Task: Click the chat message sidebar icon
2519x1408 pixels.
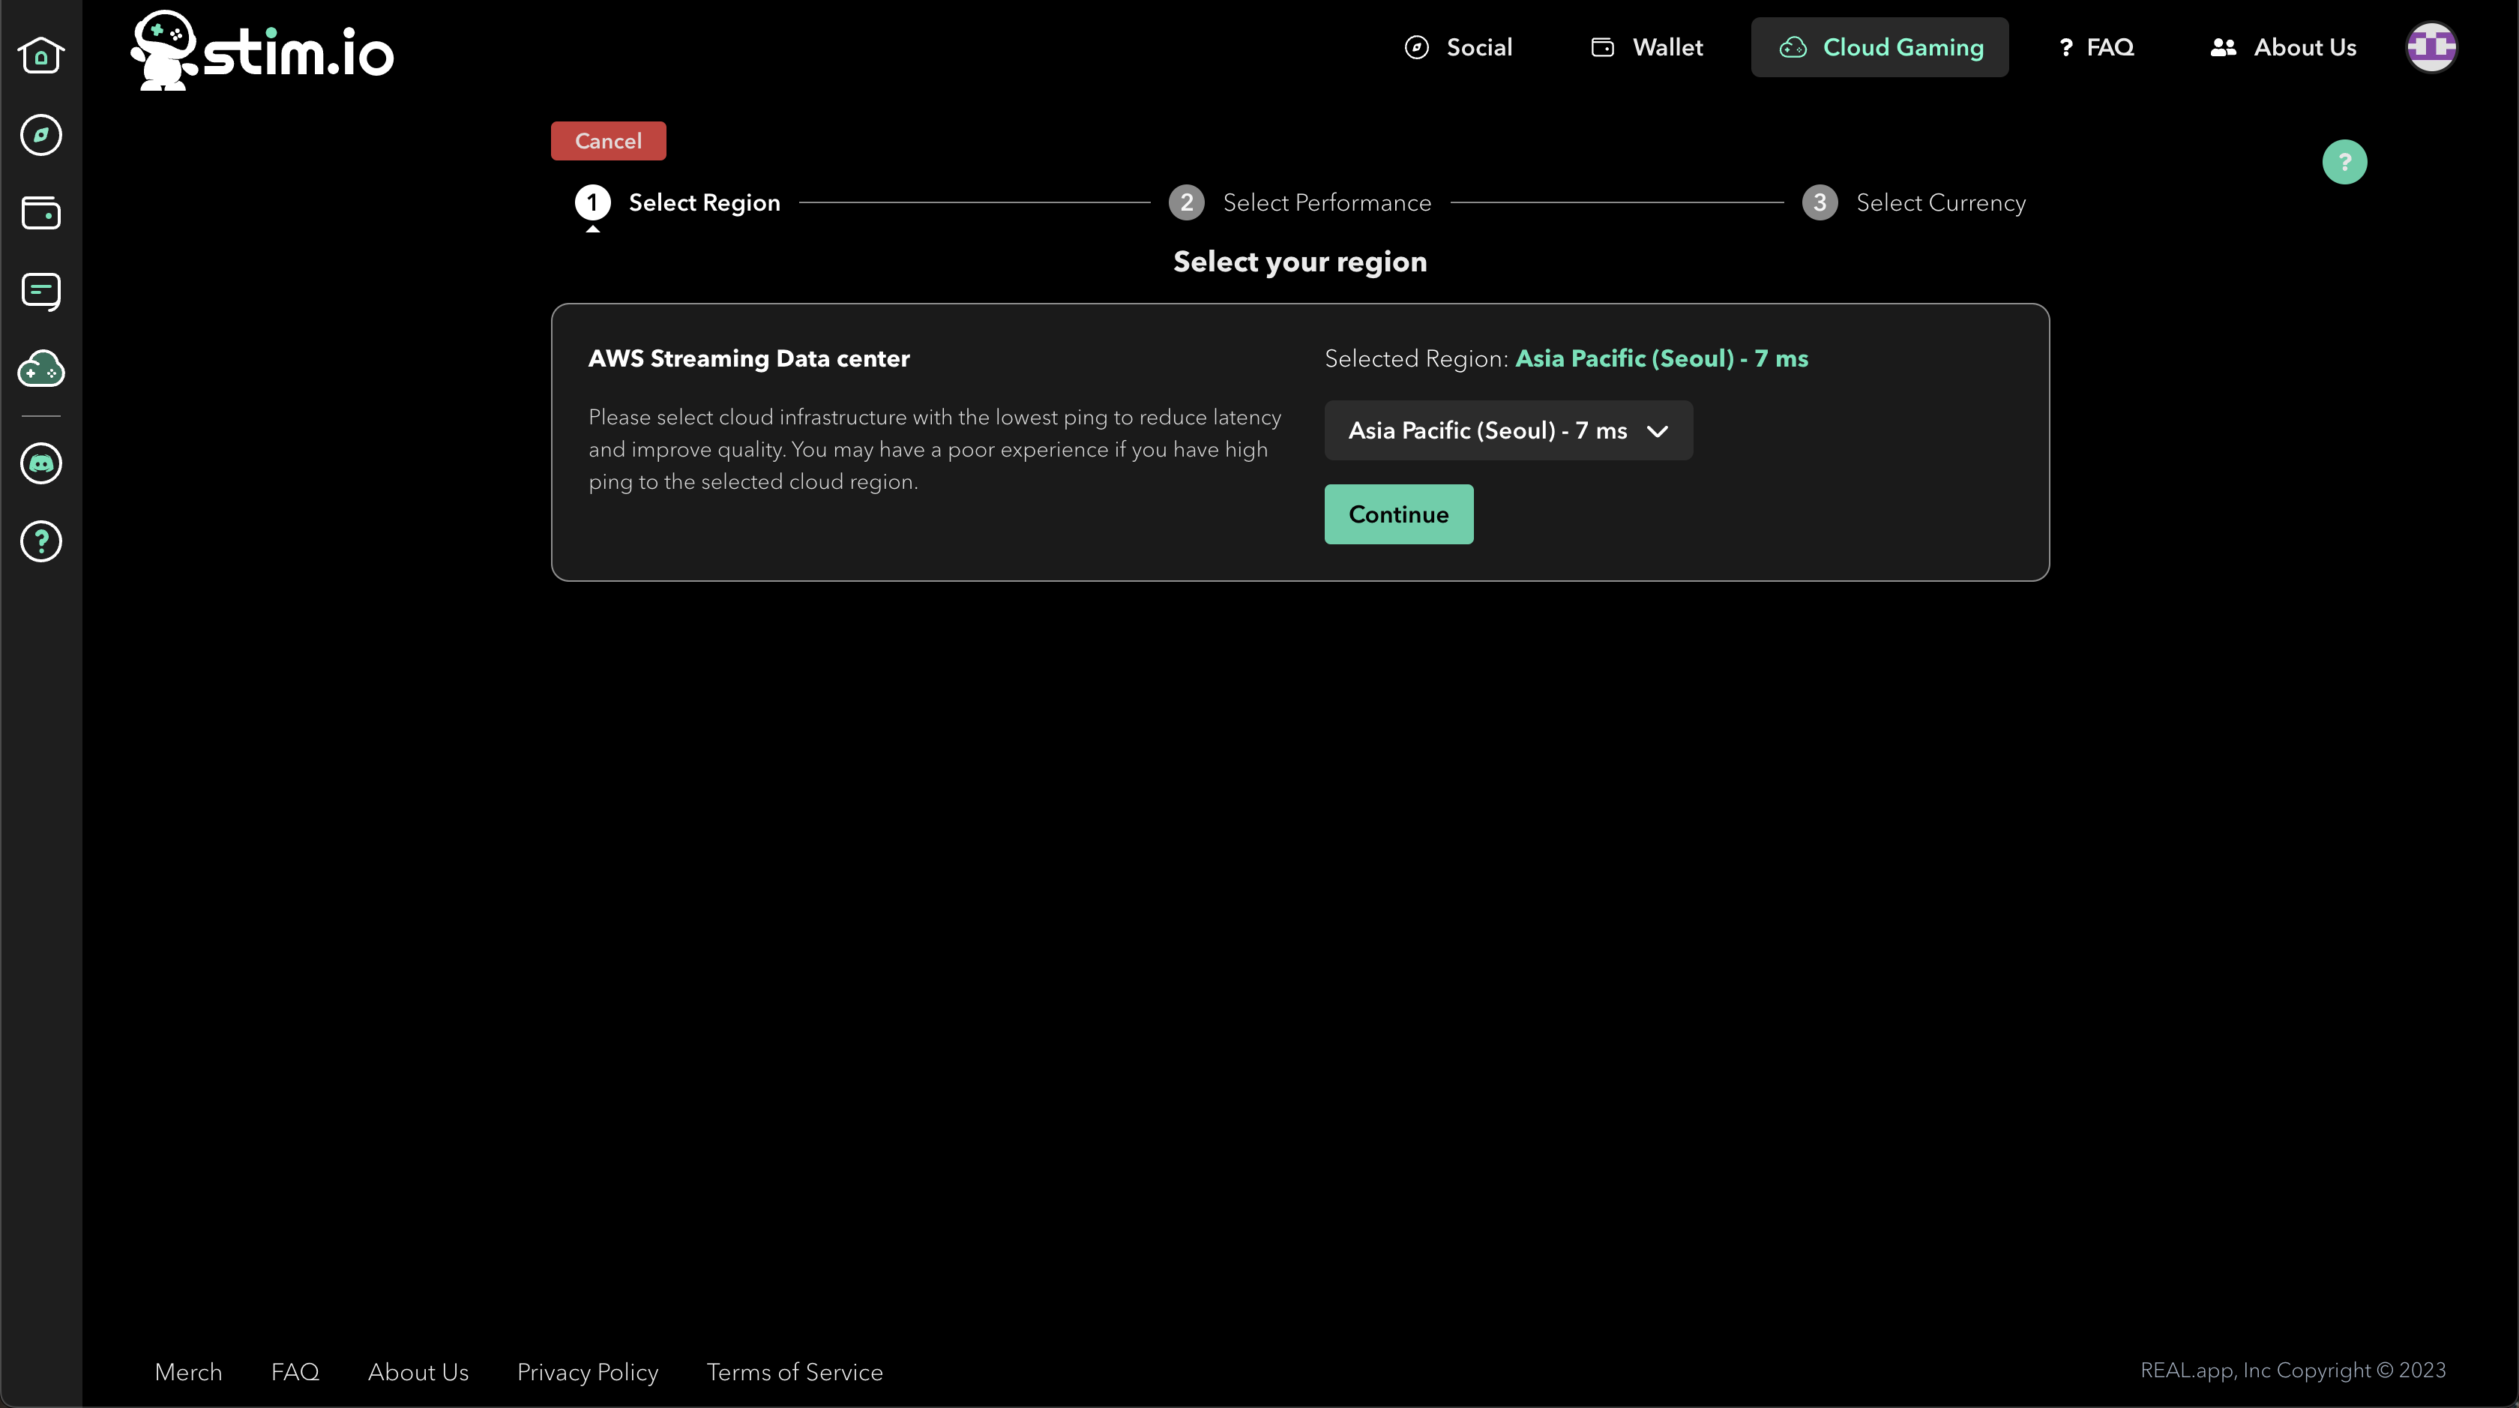Action: tap(41, 292)
